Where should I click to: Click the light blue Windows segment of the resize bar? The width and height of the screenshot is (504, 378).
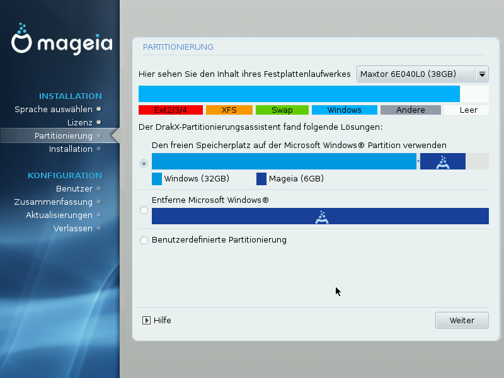pos(284,161)
